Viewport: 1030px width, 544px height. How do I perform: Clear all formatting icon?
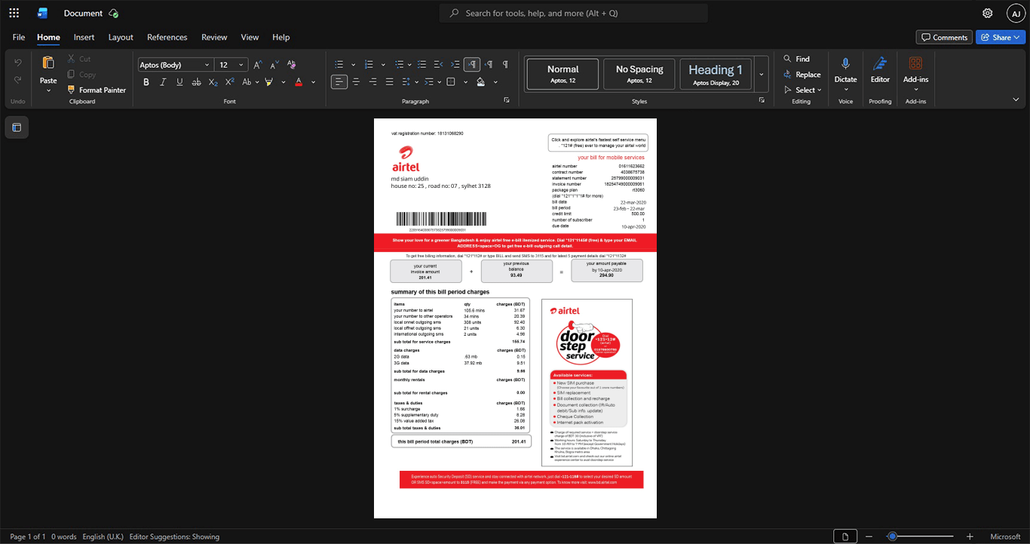[x=292, y=65]
